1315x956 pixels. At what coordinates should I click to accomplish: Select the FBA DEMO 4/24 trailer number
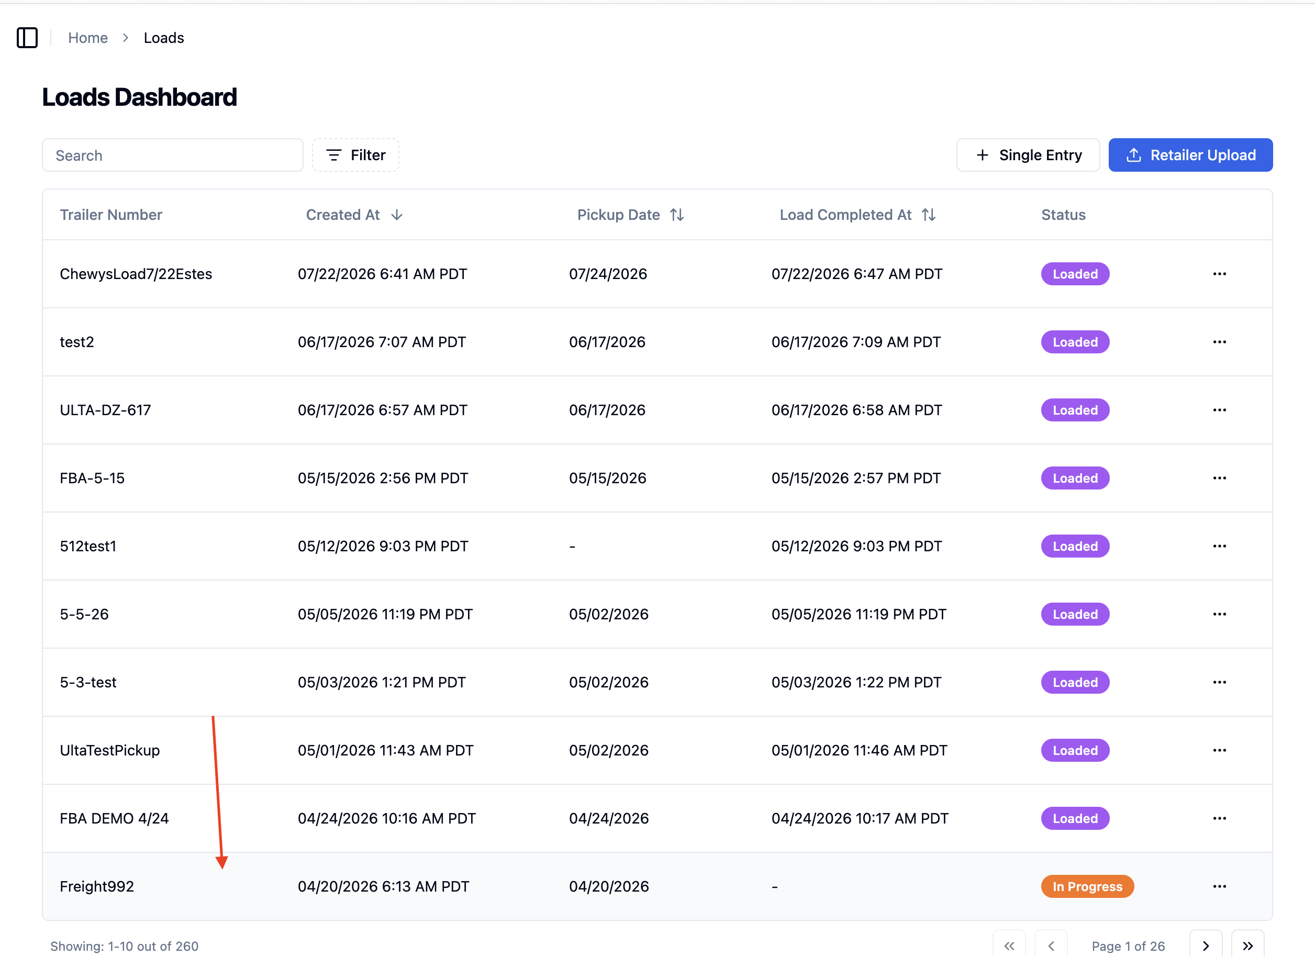tap(114, 819)
